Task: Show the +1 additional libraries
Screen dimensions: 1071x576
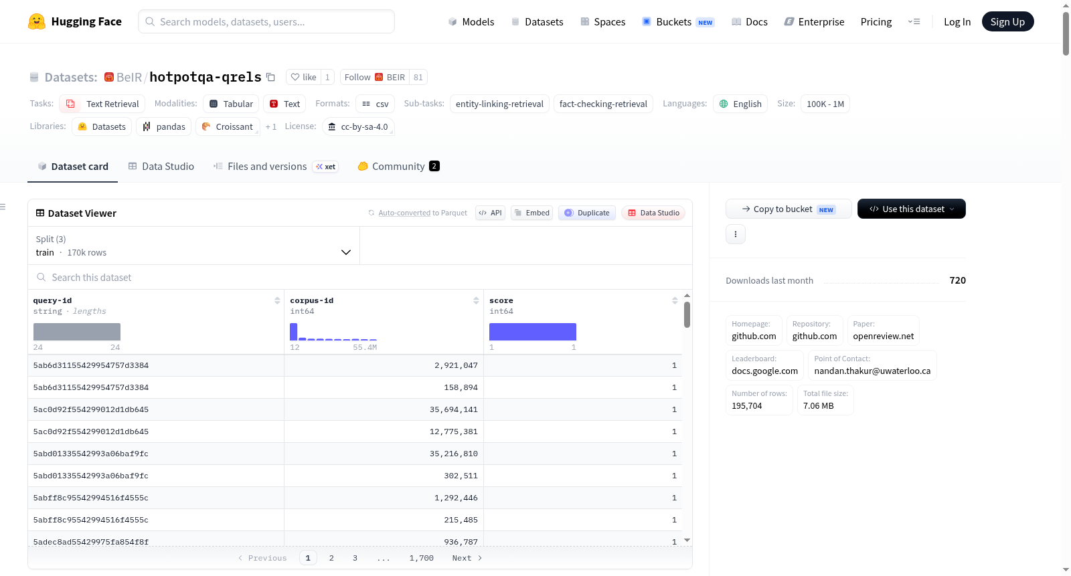Action: [270, 126]
